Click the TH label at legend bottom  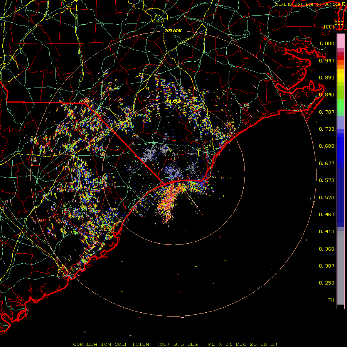[331, 300]
